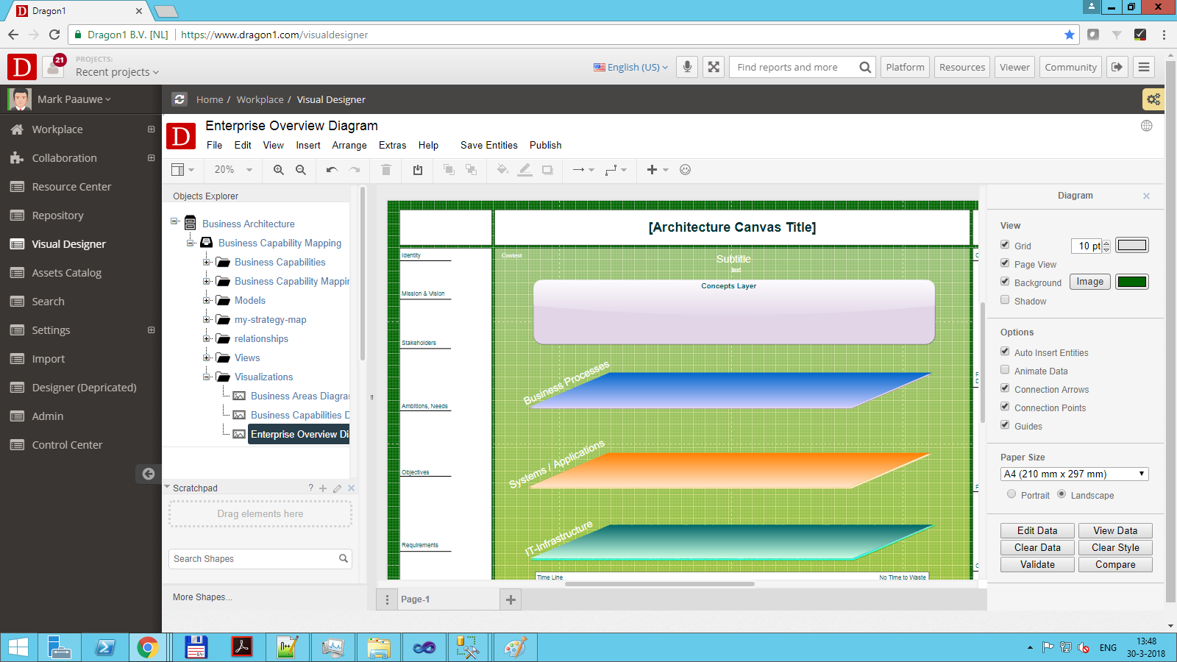Viewport: 1177px width, 662px height.
Task: Toggle the Grid checkbox
Action: point(1005,245)
